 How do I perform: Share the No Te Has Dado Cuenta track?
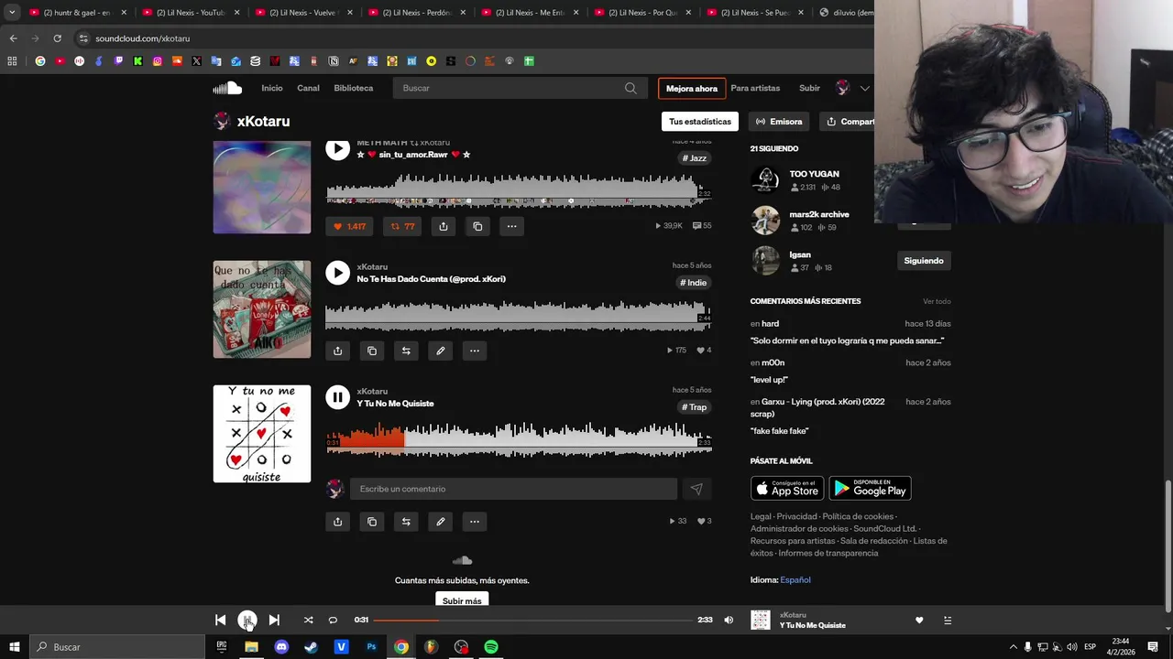tap(337, 351)
